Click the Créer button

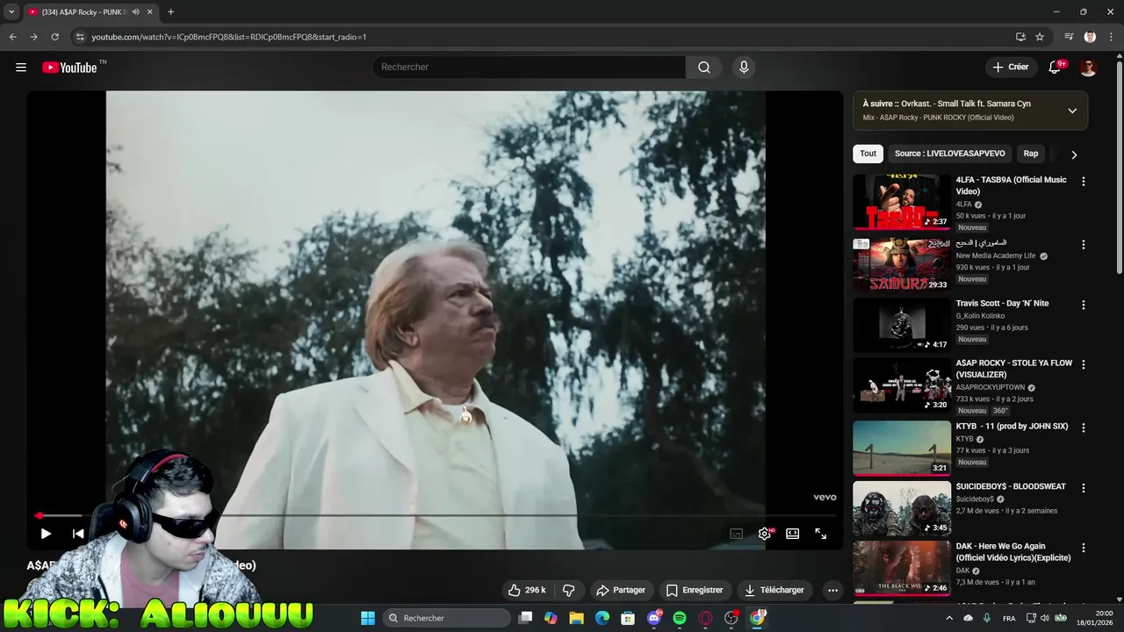click(1010, 68)
